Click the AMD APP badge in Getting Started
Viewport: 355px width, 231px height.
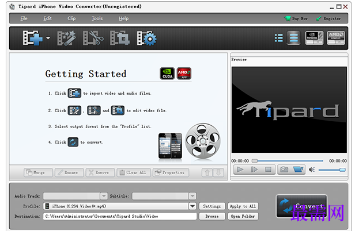pos(184,74)
